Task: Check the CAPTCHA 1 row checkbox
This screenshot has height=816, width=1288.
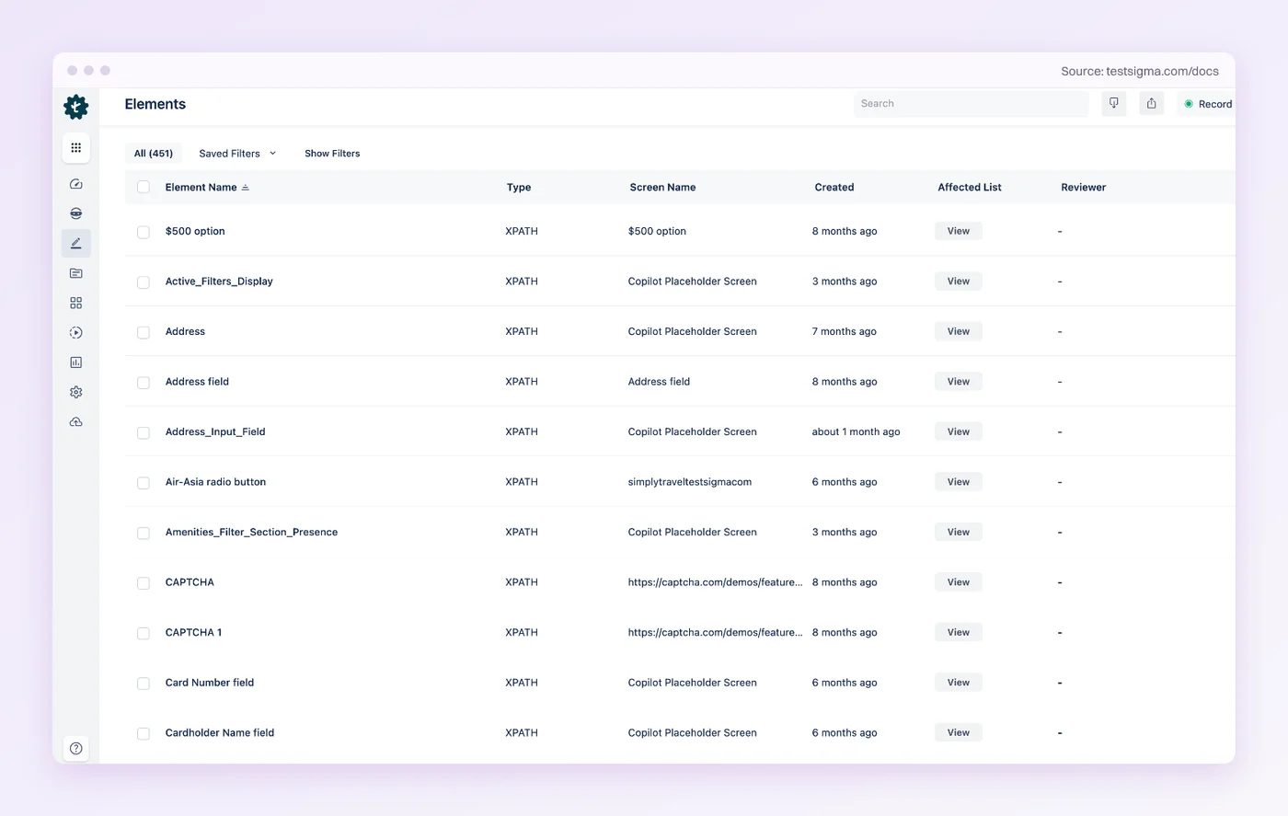Action: click(x=144, y=633)
